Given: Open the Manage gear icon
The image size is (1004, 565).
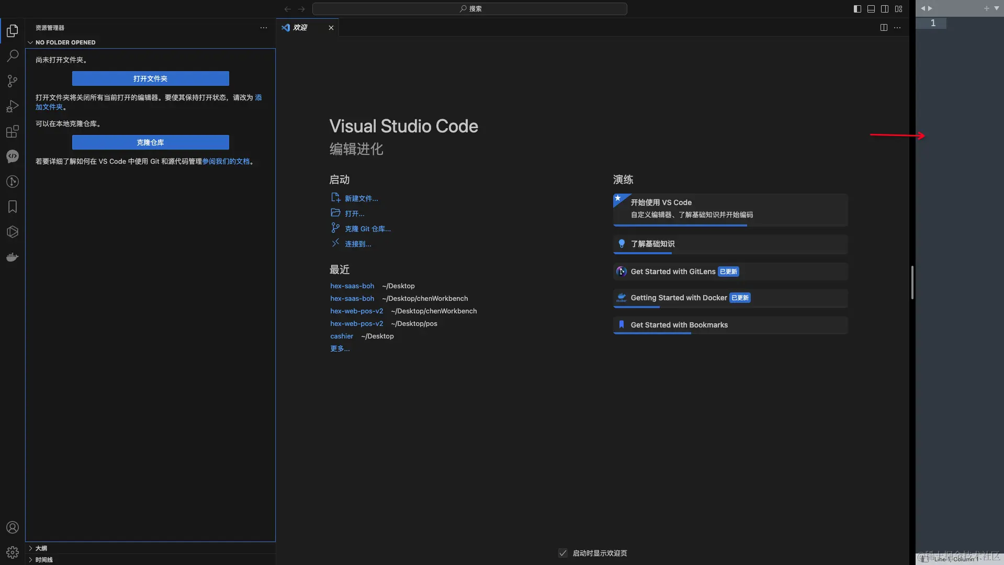Looking at the screenshot, I should [13, 552].
